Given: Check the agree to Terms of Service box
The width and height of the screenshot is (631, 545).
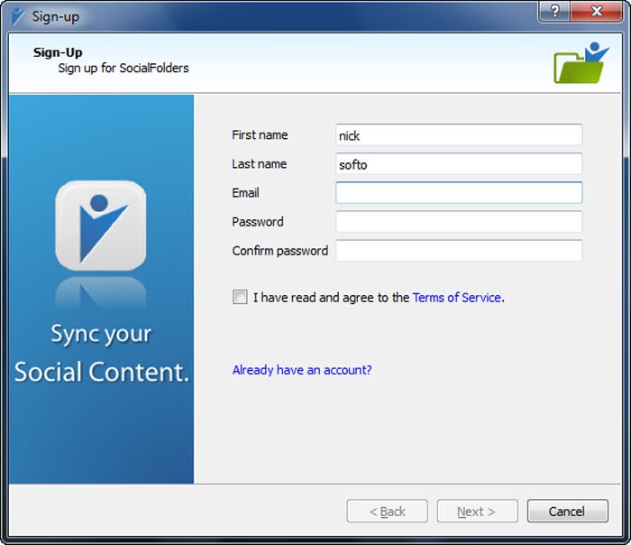Looking at the screenshot, I should (x=241, y=297).
